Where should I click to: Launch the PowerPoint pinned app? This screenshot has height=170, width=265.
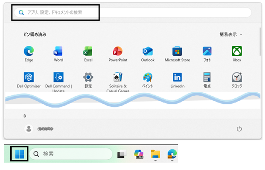[118, 54]
